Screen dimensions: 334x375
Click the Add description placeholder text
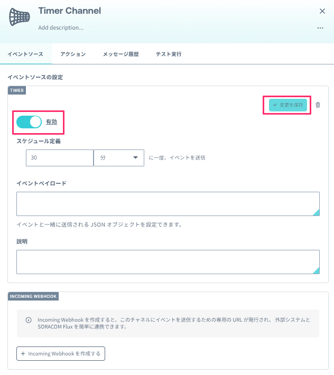click(x=61, y=27)
